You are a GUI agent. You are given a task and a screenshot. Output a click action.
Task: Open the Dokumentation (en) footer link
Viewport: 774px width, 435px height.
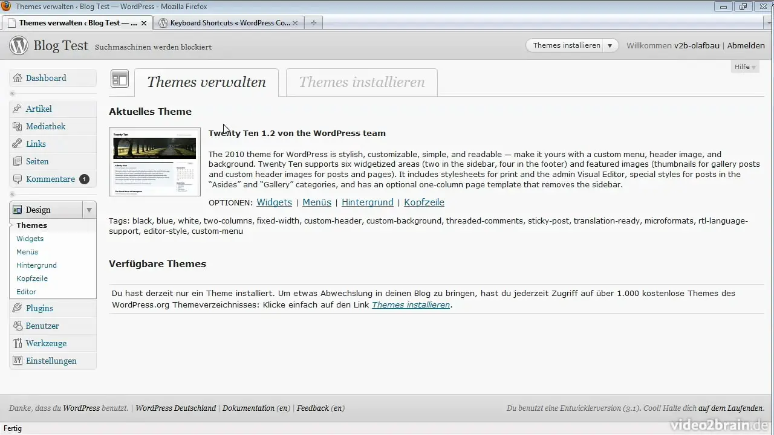256,408
